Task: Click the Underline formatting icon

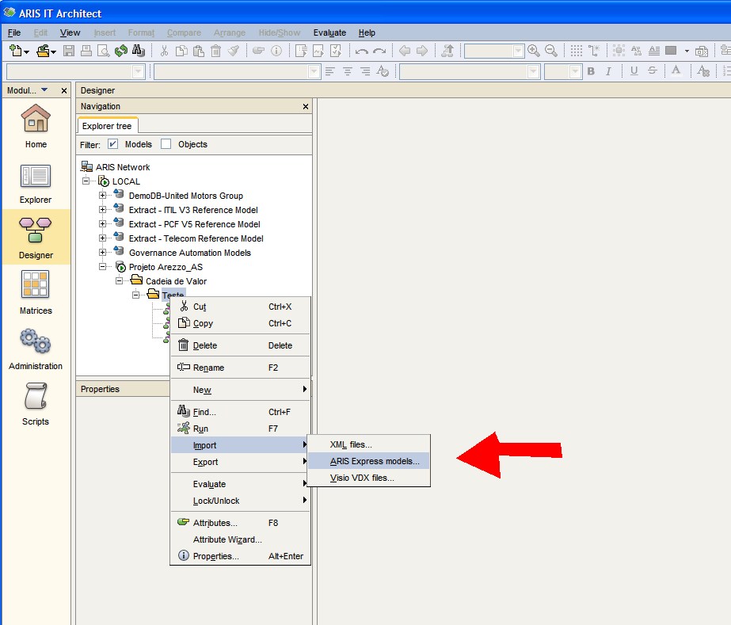Action: [634, 71]
